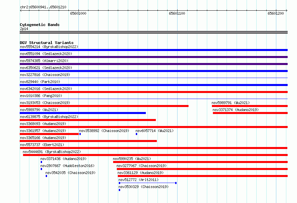Click the Cytogenetic Bands track title
This screenshot has height=203, width=297.
pos(40,25)
